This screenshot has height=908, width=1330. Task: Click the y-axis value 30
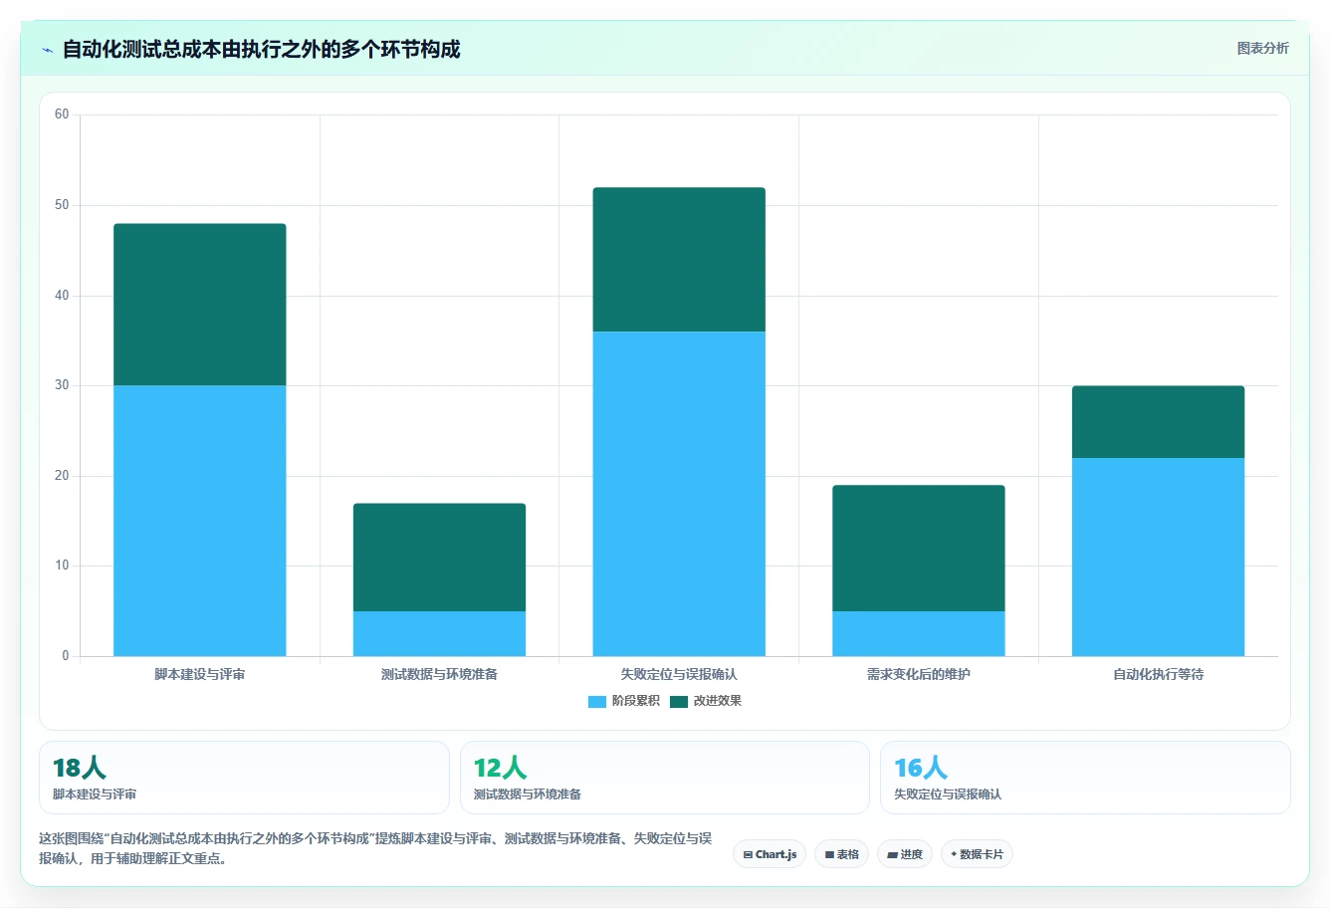coord(62,385)
